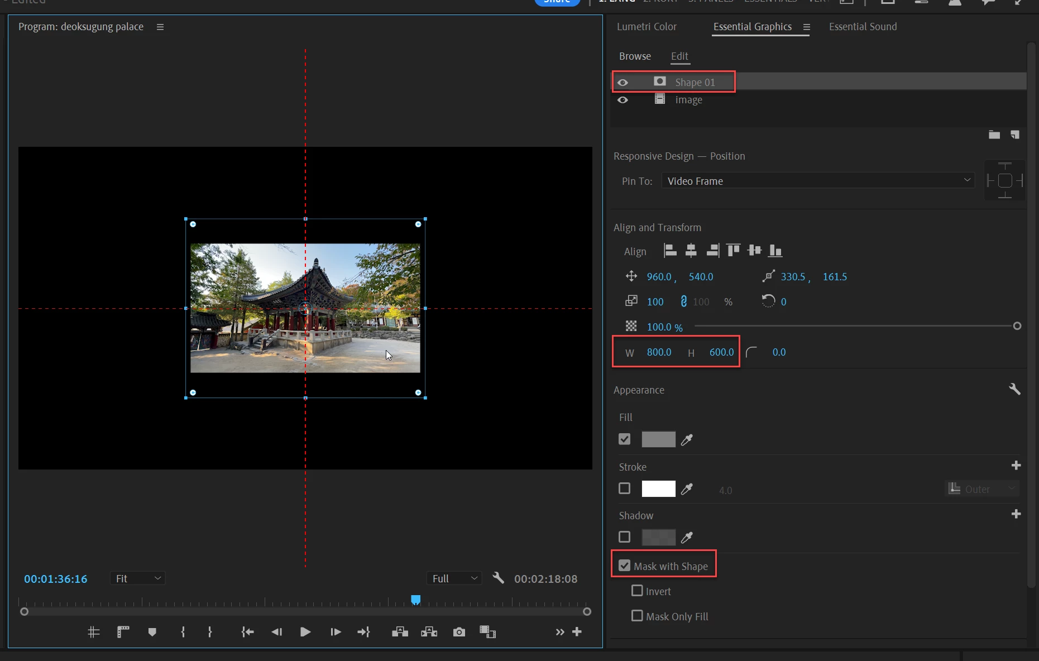The width and height of the screenshot is (1039, 661).
Task: Enable Mask Only Fill checkbox
Action: pos(637,616)
